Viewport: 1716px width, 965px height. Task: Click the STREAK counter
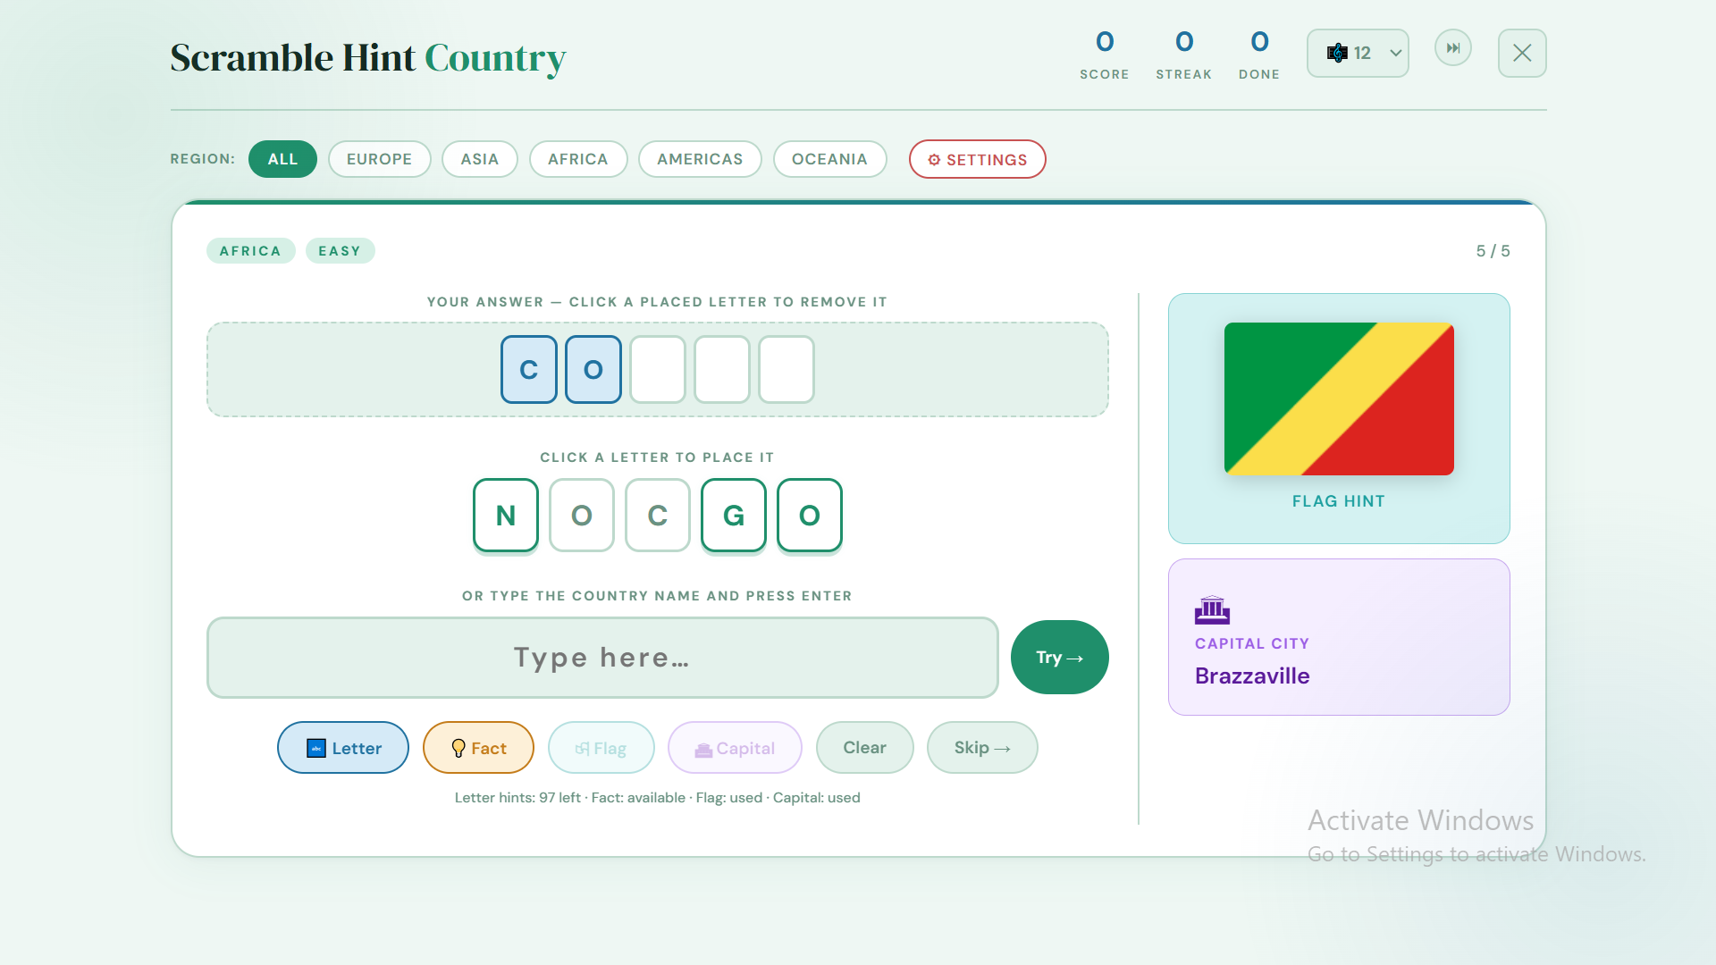click(1184, 54)
